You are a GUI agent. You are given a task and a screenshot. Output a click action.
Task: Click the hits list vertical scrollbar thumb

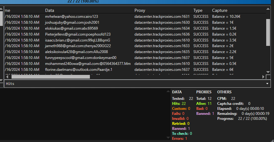[x=268, y=32]
